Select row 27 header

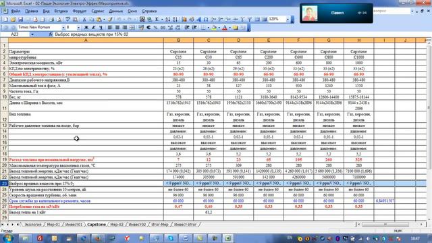(4, 207)
